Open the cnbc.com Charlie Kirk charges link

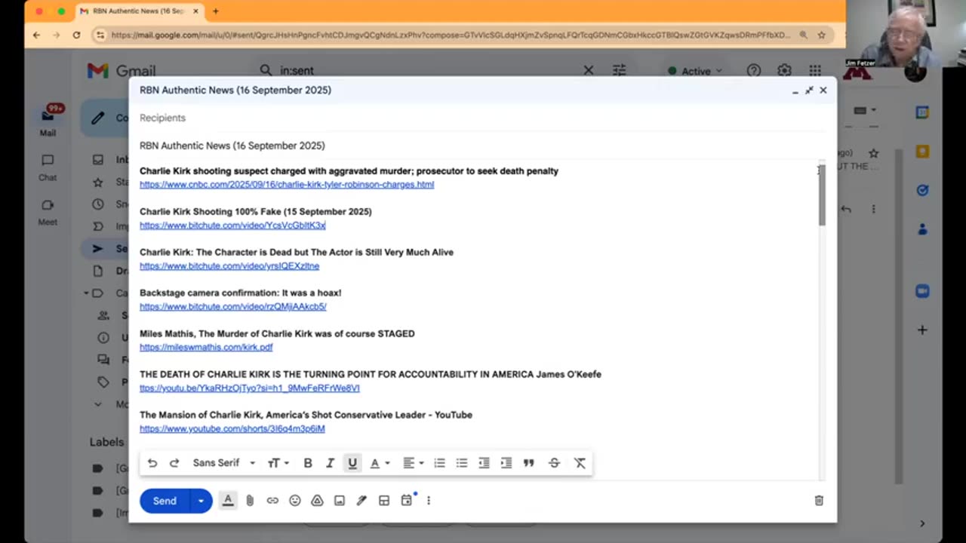287,185
